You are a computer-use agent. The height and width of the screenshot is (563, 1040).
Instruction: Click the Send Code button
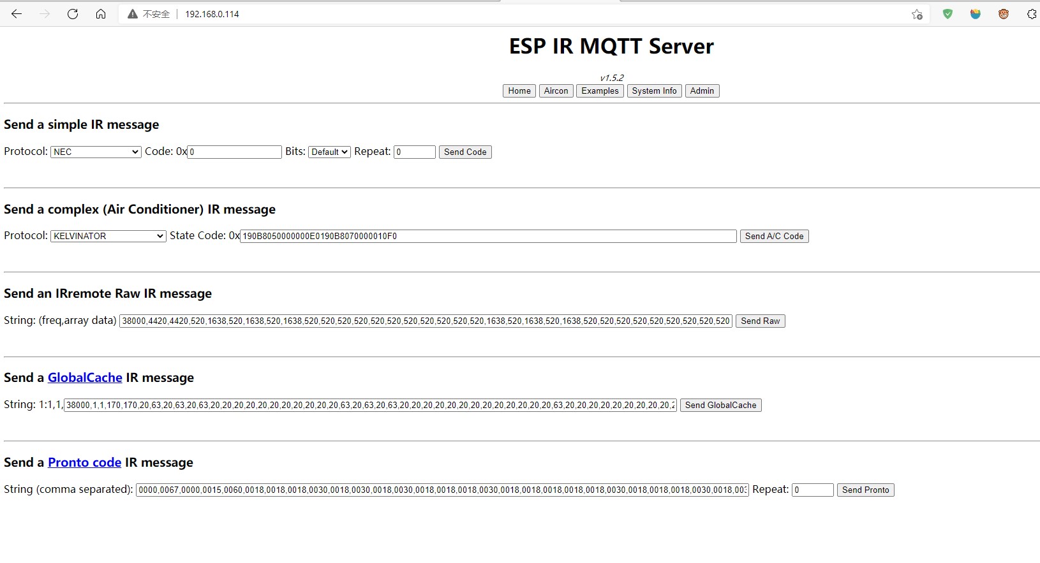click(465, 152)
